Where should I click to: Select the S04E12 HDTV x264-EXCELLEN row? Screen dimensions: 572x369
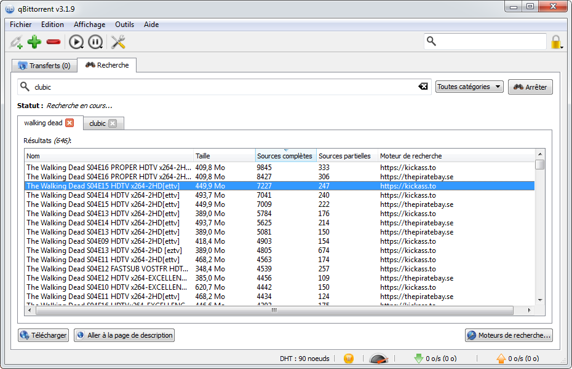click(x=279, y=278)
